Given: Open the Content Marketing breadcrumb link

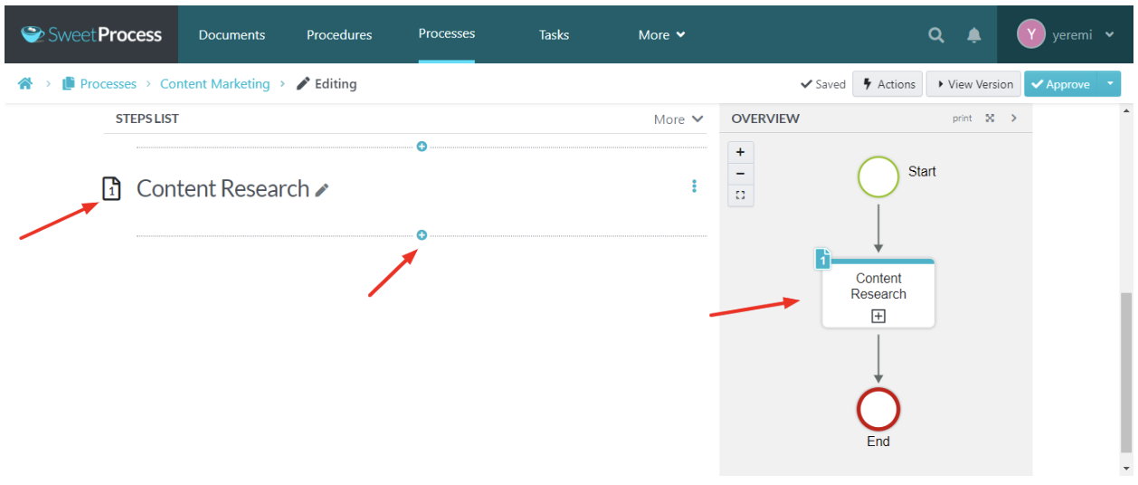Looking at the screenshot, I should pyautogui.click(x=214, y=84).
